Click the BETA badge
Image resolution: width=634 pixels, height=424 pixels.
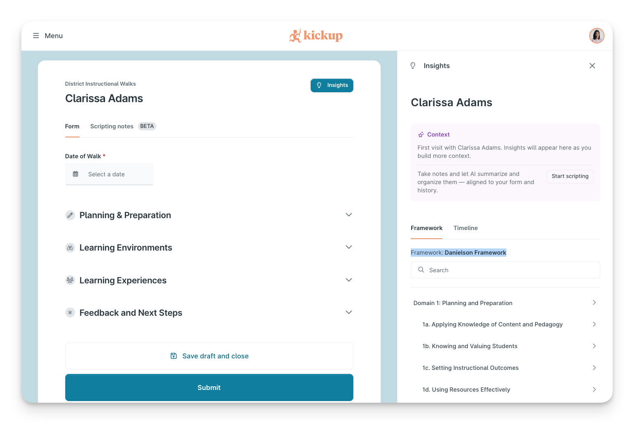point(147,126)
